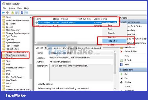The image size is (148, 100).
Task: Click the Shell folder icon
Action: pos(4,17)
